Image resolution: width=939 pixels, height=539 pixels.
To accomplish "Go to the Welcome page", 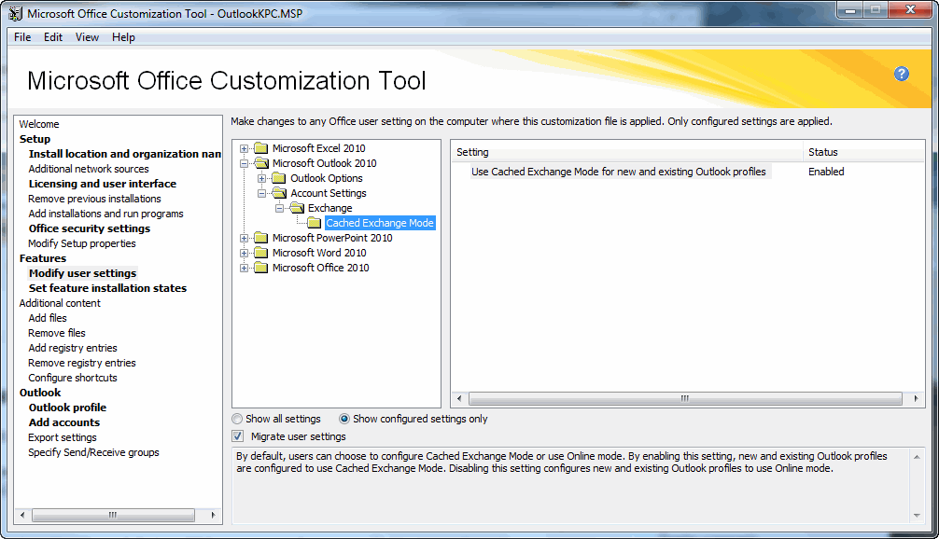I will coord(39,124).
